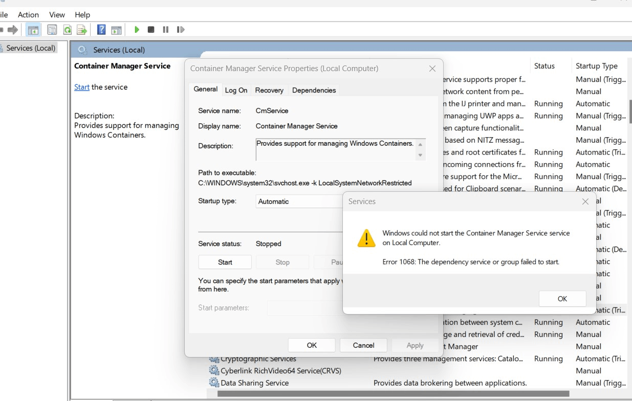The width and height of the screenshot is (632, 401).
Task: Click Description box scroll-down arrow
Action: click(x=420, y=155)
